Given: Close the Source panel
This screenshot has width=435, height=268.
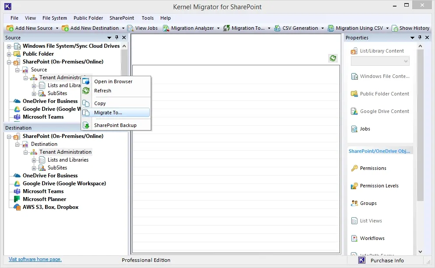Looking at the screenshot, I should (x=124, y=38).
